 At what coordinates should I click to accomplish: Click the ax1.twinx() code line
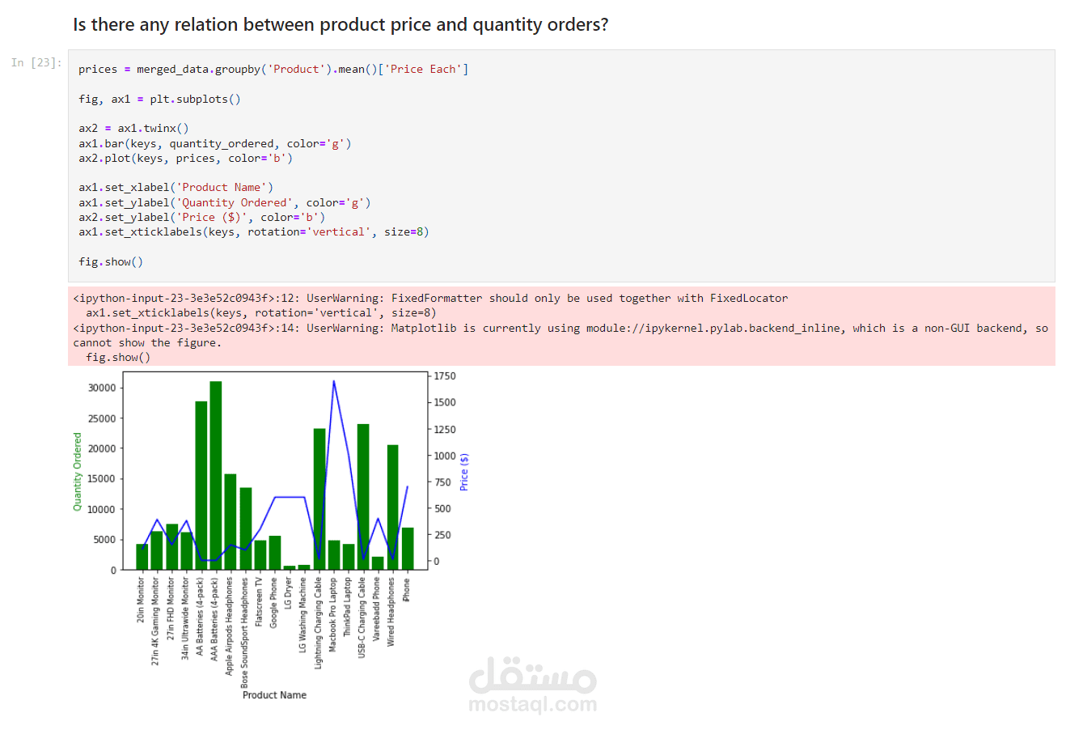tap(133, 129)
